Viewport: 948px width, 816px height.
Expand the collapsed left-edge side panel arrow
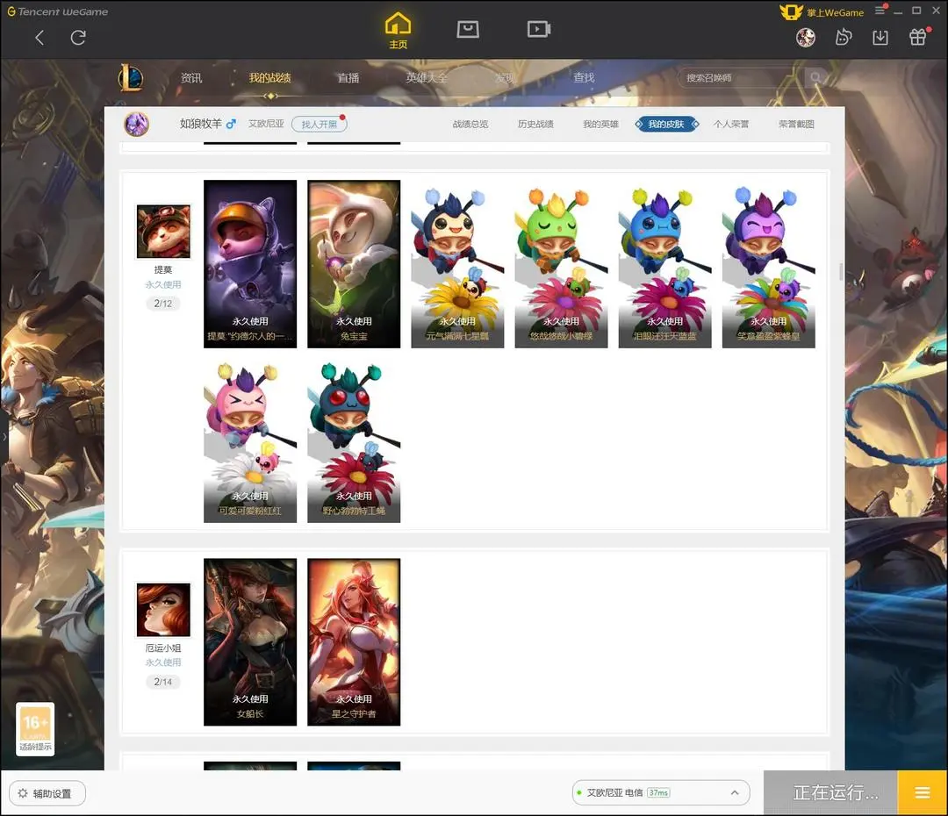(x=4, y=436)
